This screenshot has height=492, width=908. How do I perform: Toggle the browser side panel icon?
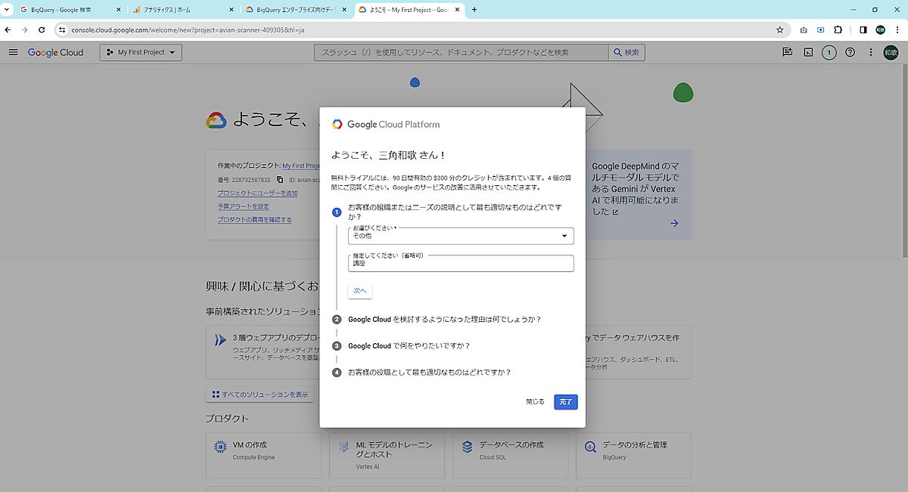pyautogui.click(x=863, y=30)
